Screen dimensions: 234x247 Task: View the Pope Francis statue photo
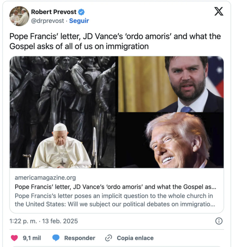[63, 112]
